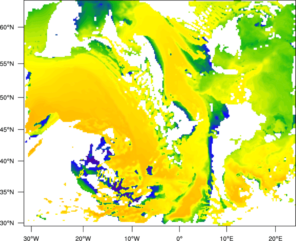Click the 20°W longitude axis label

83,238
